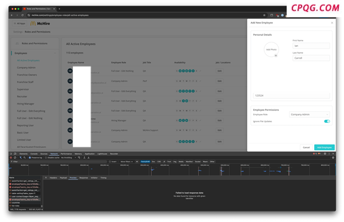344x222 pixels.
Task: Click the camera icon on Add Photo
Action: click(x=276, y=56)
